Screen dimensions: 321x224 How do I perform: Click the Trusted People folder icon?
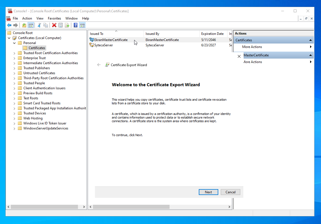20,83
